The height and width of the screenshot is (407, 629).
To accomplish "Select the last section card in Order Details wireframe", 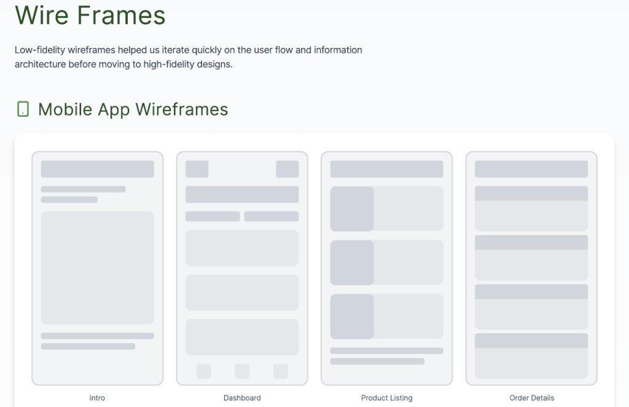I will [x=531, y=356].
